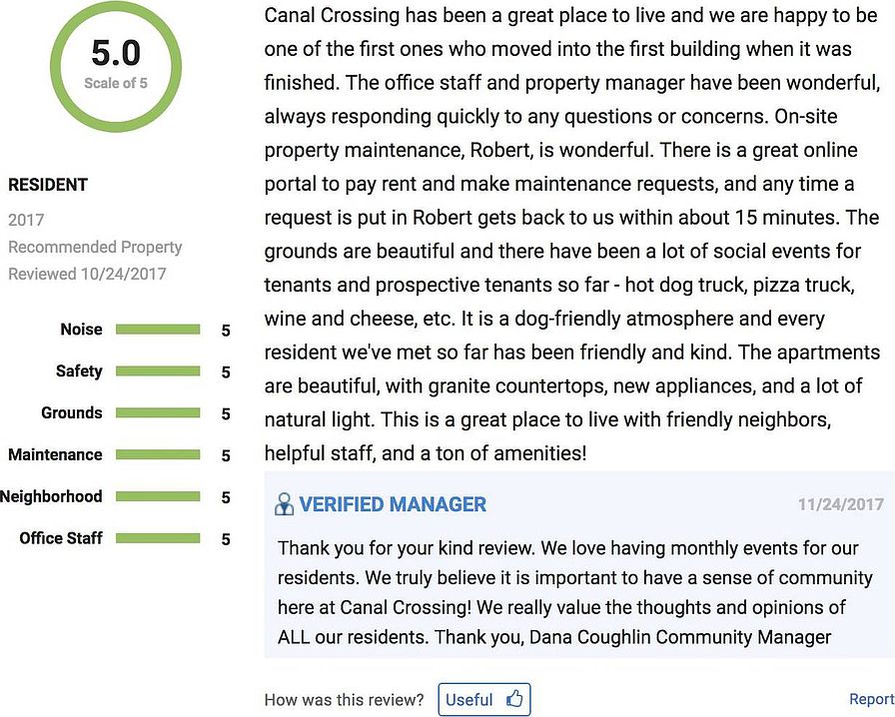This screenshot has width=895, height=717.
Task: Click the How was this review? prompt
Action: coord(345,700)
